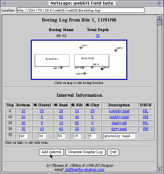Open the muddy sand description link
164x174 pixels.
(x=119, y=117)
